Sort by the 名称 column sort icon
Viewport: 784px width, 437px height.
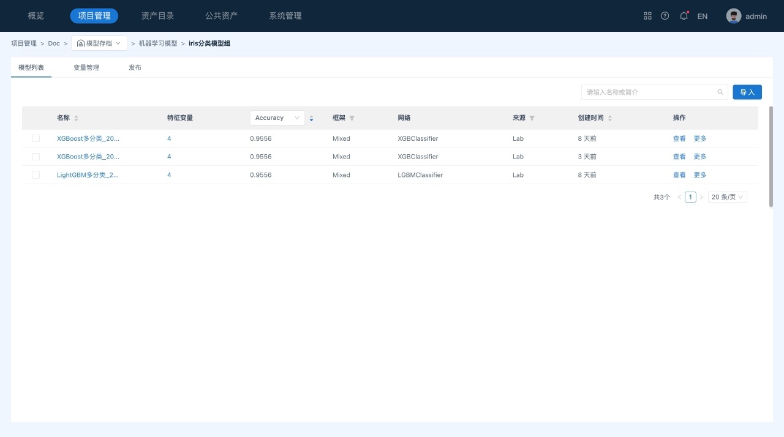(77, 118)
